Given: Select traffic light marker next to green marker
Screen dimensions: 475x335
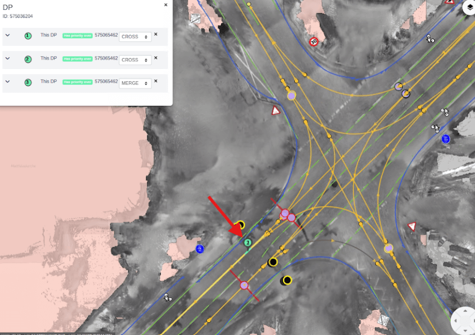Looking at the screenshot, I should pos(240,225).
